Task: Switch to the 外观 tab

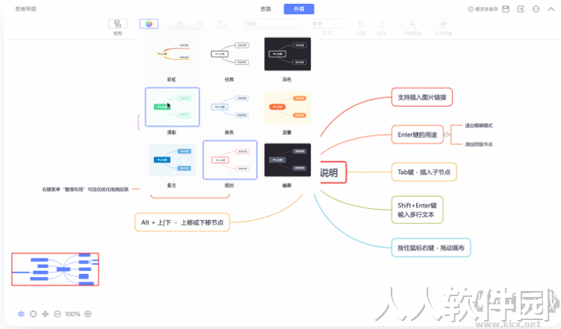Action: [x=299, y=9]
